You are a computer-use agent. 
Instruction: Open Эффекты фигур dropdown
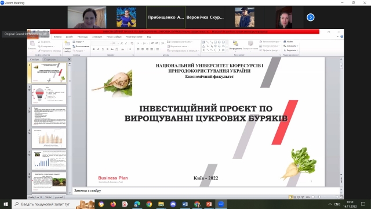point(270,51)
